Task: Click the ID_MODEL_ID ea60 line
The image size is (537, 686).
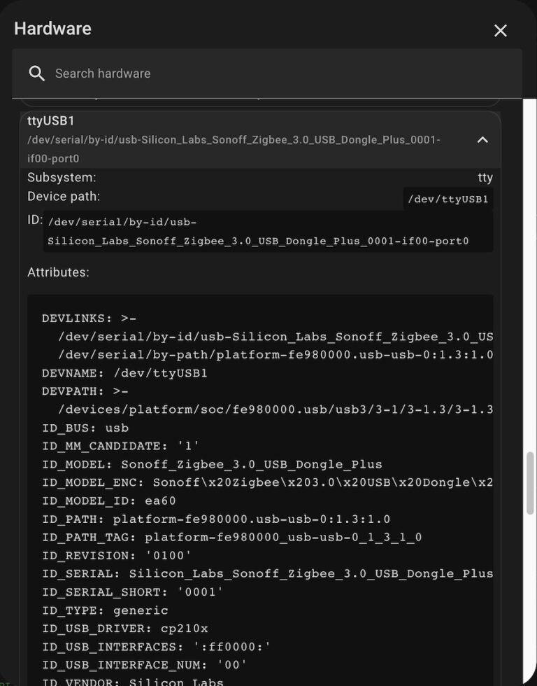Action: point(109,500)
